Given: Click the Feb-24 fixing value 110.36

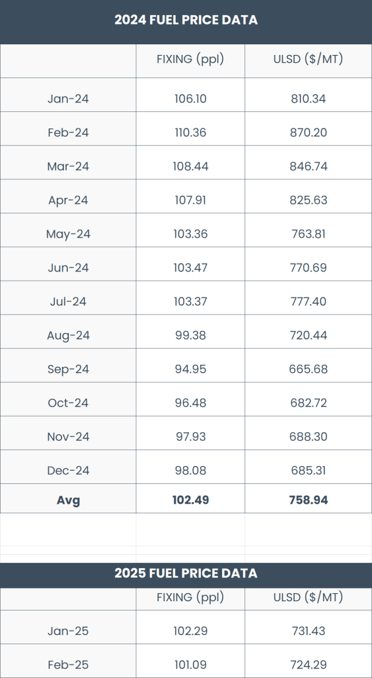Looking at the screenshot, I should pos(190,132).
